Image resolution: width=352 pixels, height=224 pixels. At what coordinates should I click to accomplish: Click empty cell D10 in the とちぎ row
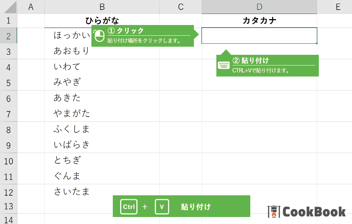click(259, 161)
